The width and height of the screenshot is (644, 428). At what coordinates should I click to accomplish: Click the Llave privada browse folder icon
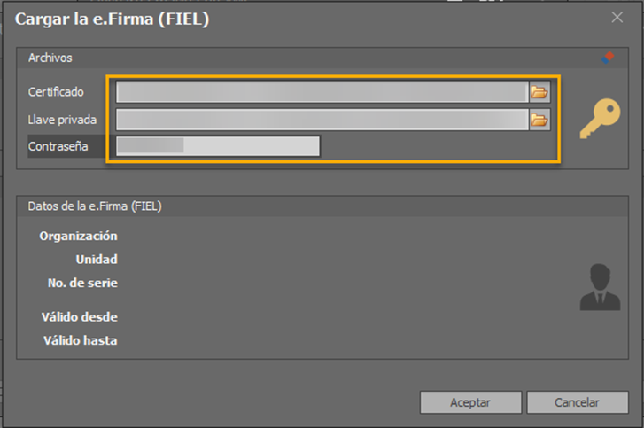pyautogui.click(x=539, y=120)
